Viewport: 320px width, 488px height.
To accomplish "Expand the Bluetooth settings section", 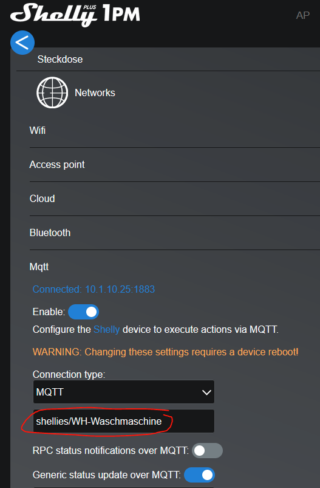I will 175,233.
